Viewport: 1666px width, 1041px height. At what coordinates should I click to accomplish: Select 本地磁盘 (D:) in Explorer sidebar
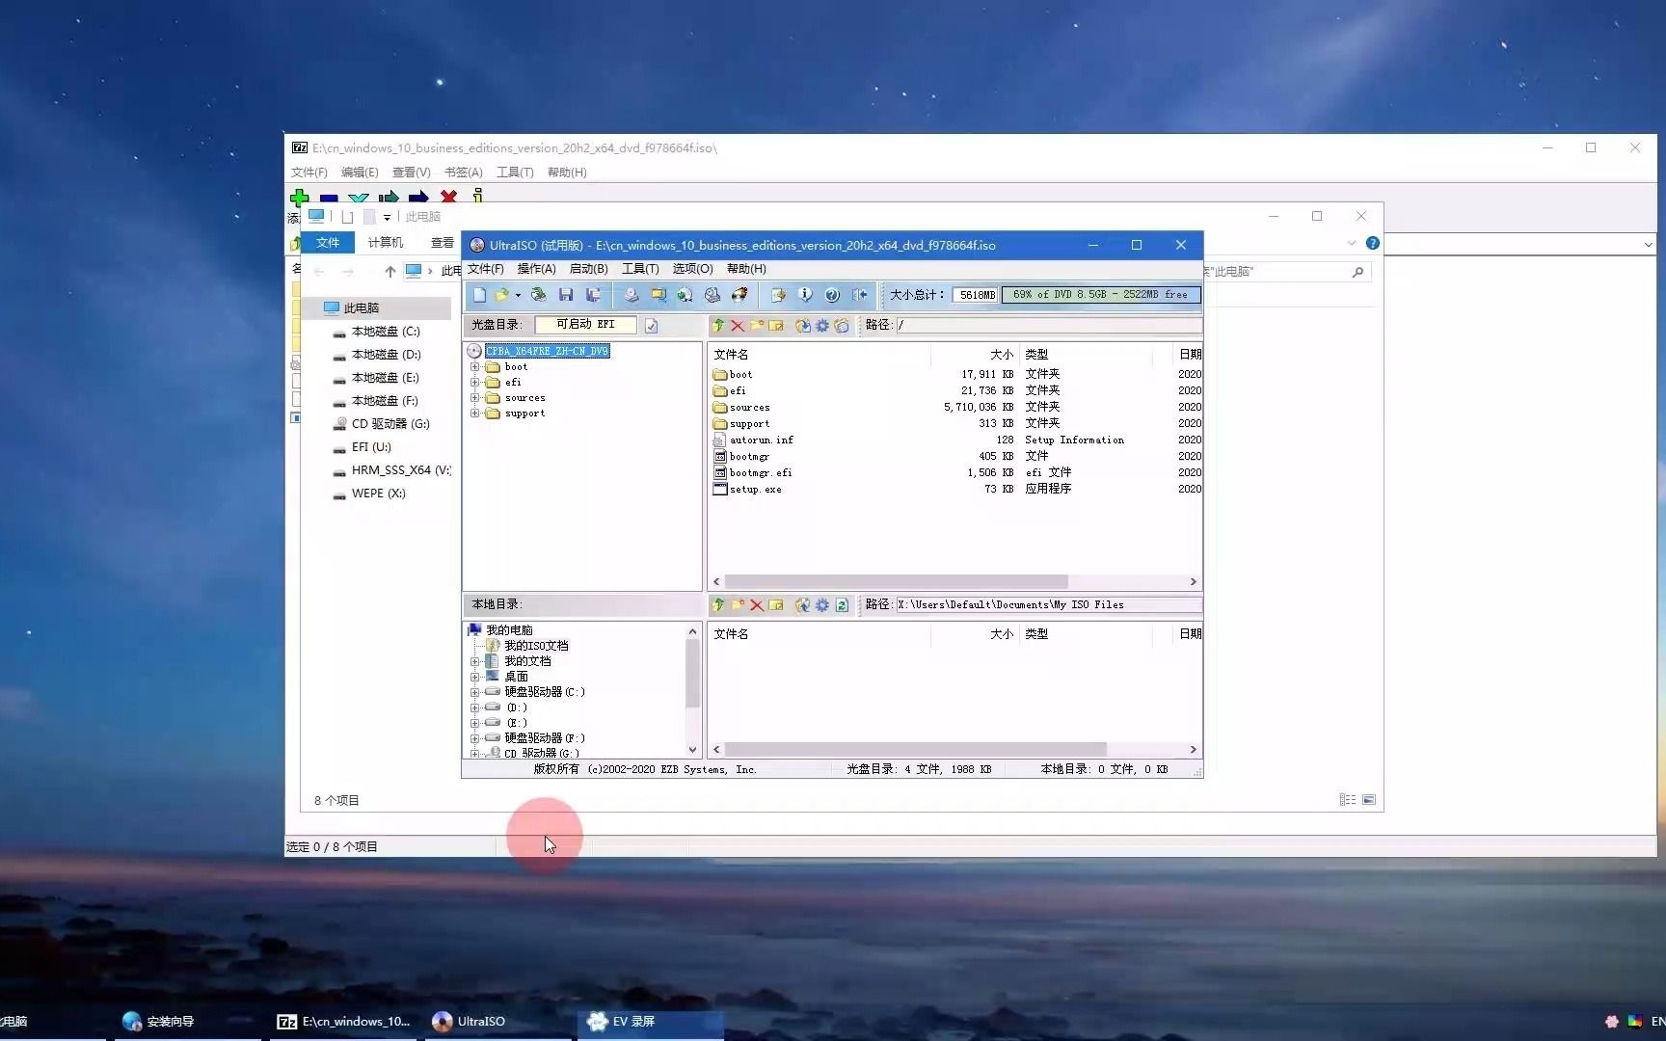click(x=386, y=355)
